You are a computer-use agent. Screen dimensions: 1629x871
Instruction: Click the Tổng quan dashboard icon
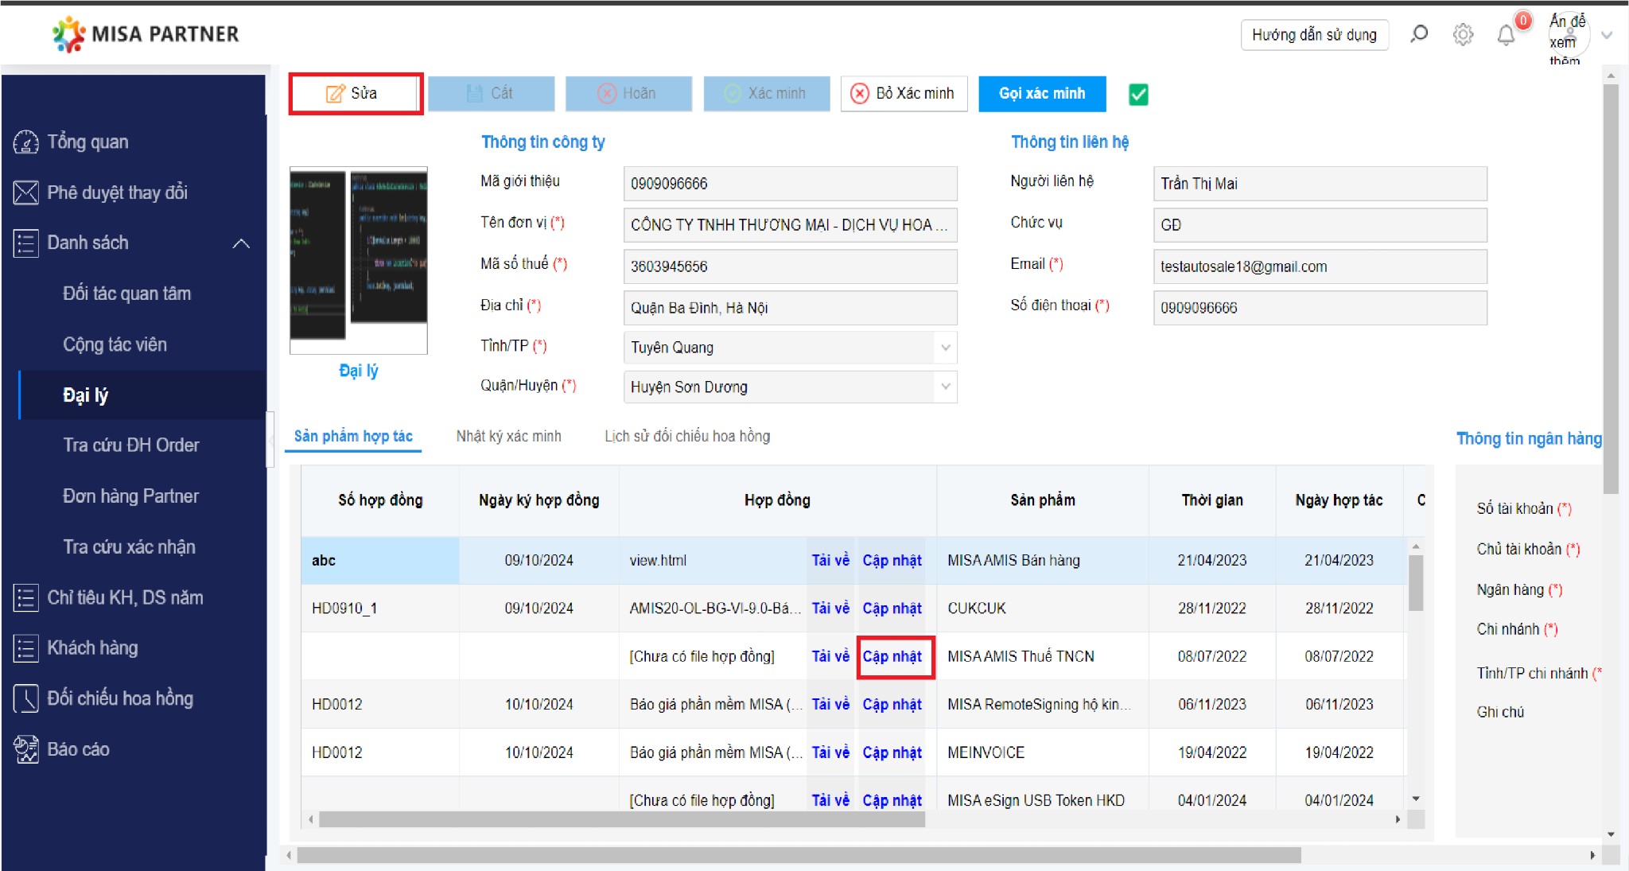[25, 142]
